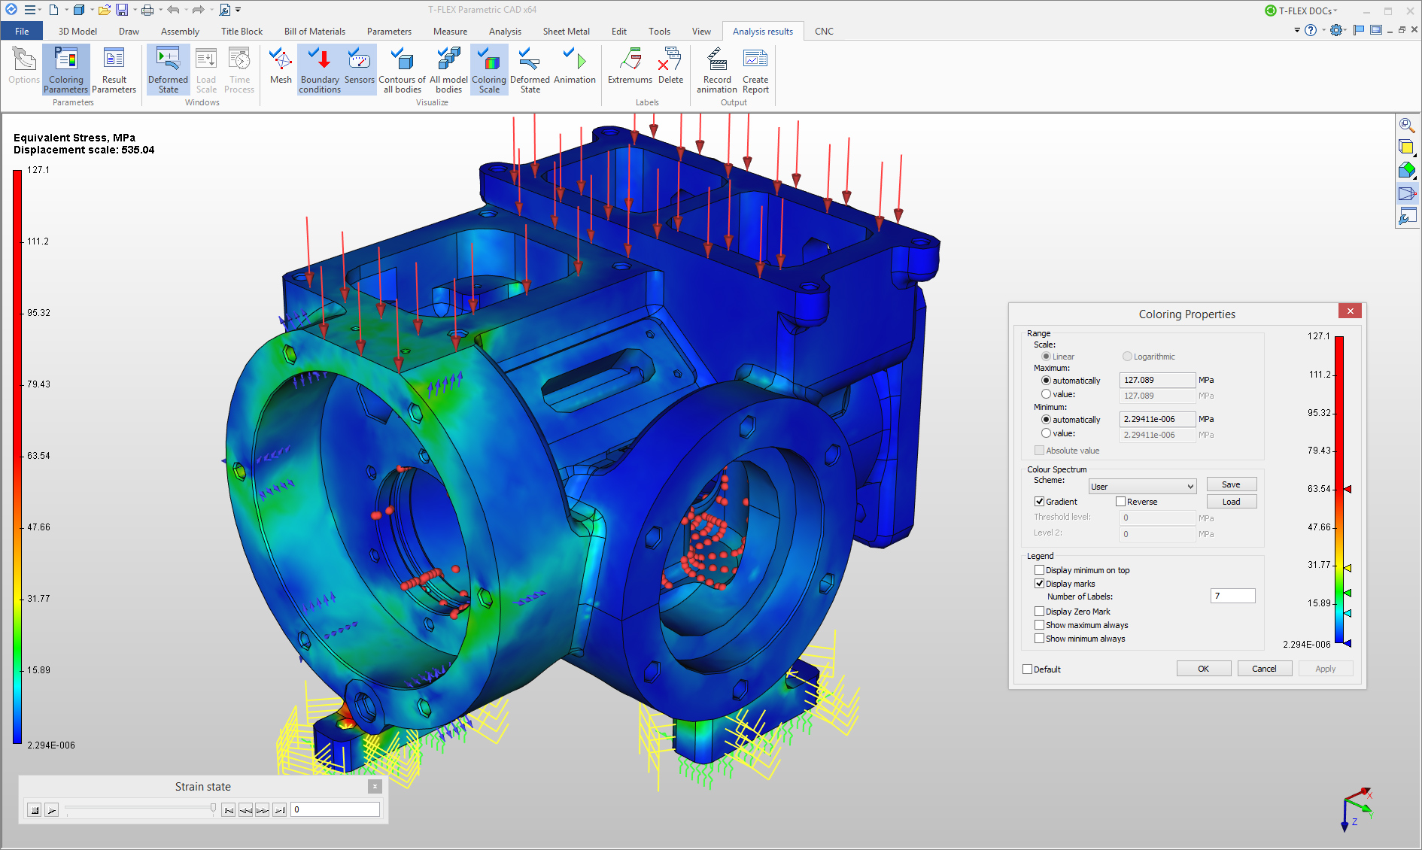Enable Show minimum always
Viewport: 1422px width, 850px height.
1039,639
